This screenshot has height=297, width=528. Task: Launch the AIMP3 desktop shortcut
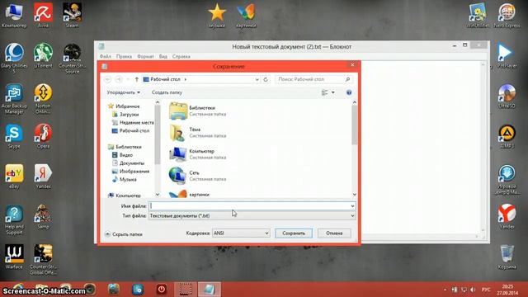tap(507, 136)
